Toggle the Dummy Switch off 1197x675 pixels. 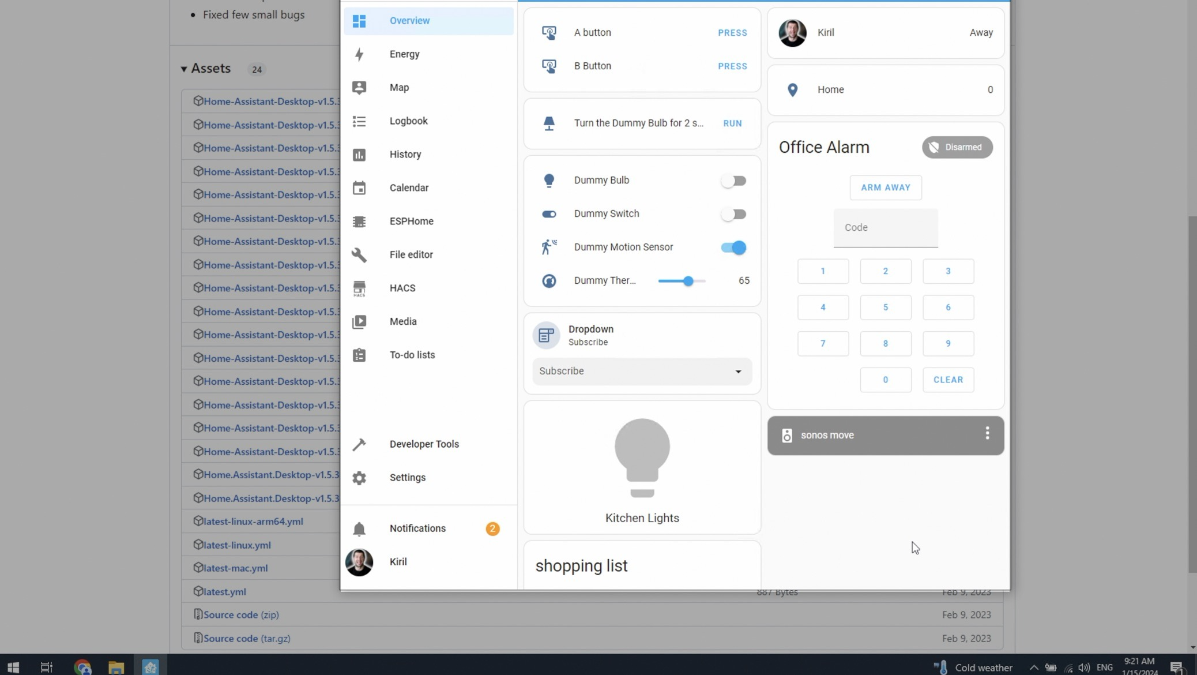coord(733,214)
